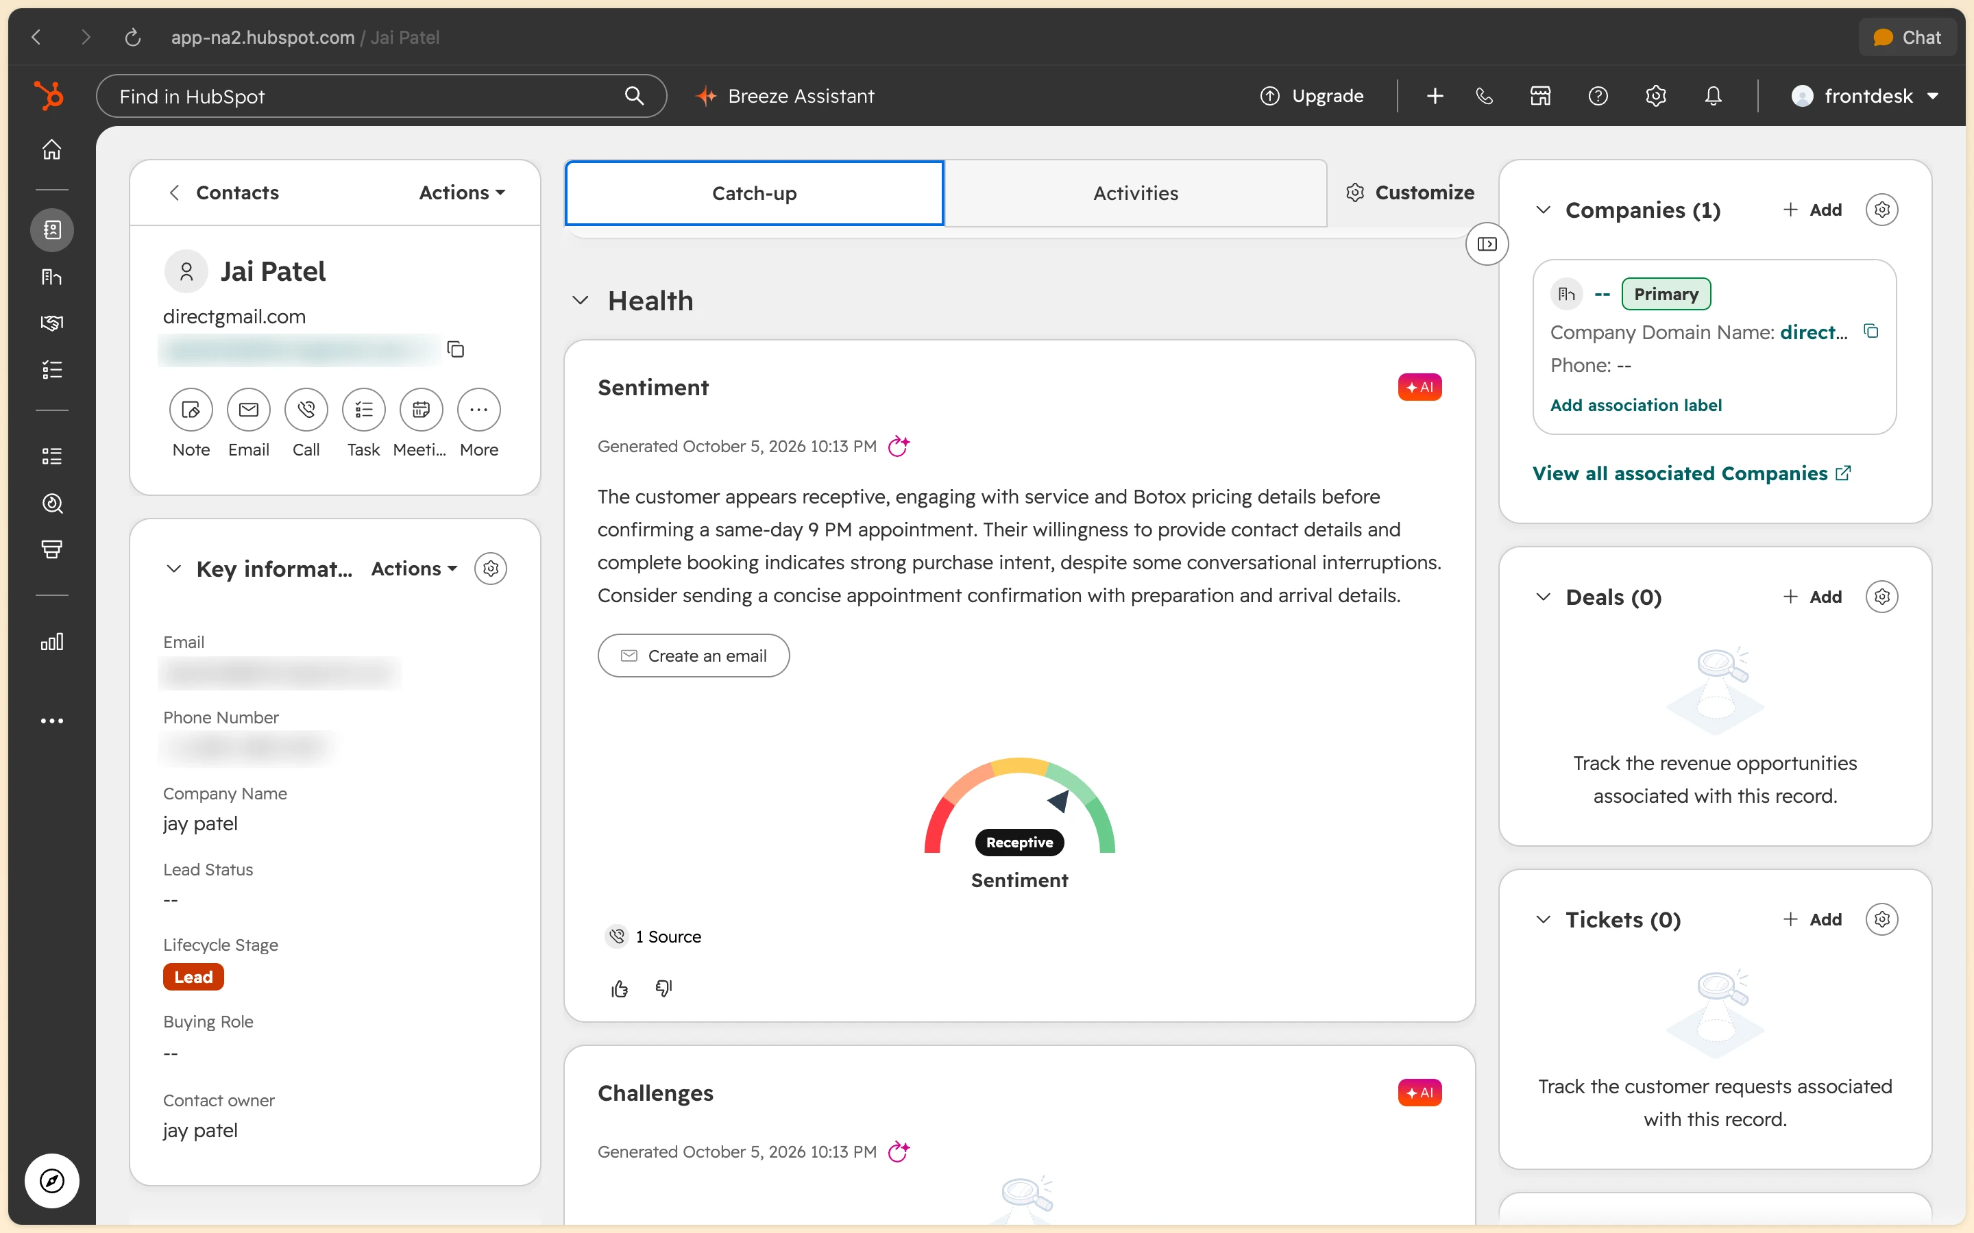Schedule a Meeting with Jai Patel

pyautogui.click(x=421, y=410)
